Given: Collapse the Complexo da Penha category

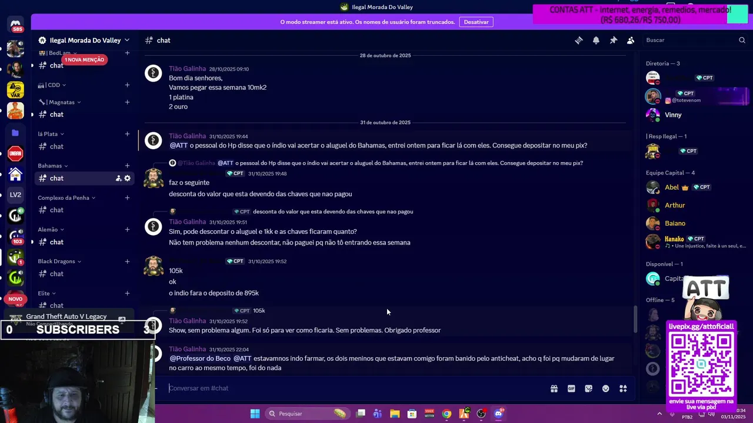Looking at the screenshot, I should tap(66, 197).
